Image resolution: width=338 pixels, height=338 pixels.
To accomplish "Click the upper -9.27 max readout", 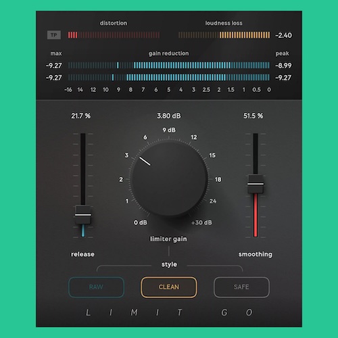I will pyautogui.click(x=54, y=66).
